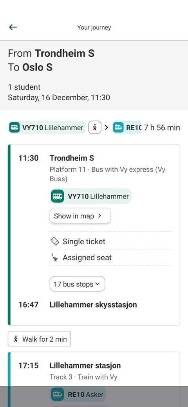Tap the train icon beside RE10 in the summary
The image size is (188, 407).
coord(118,128)
